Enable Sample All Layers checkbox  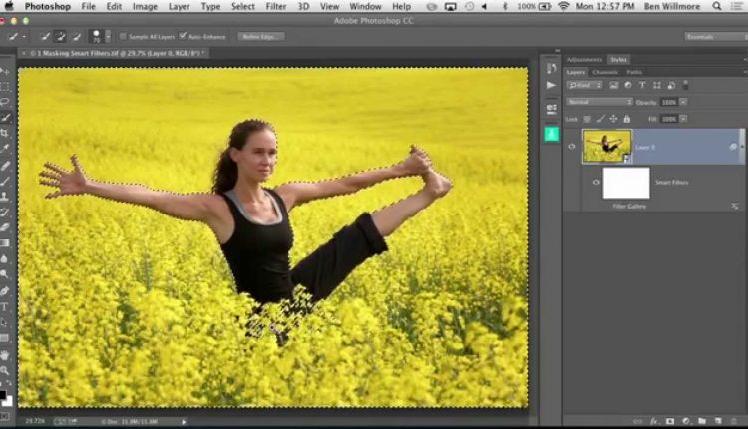click(123, 36)
